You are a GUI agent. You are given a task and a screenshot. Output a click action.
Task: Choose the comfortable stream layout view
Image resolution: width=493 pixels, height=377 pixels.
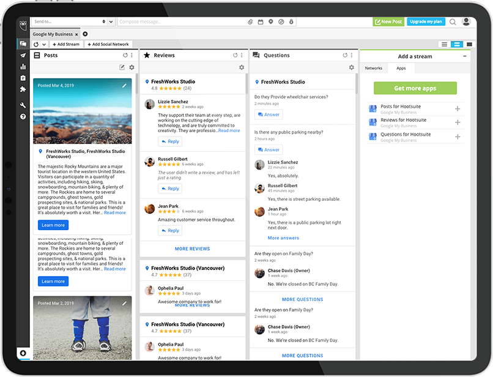pos(469,44)
